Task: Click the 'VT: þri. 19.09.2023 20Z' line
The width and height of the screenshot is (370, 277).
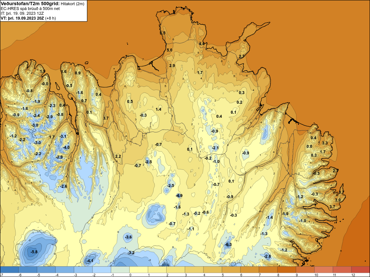Action: click(x=22, y=18)
